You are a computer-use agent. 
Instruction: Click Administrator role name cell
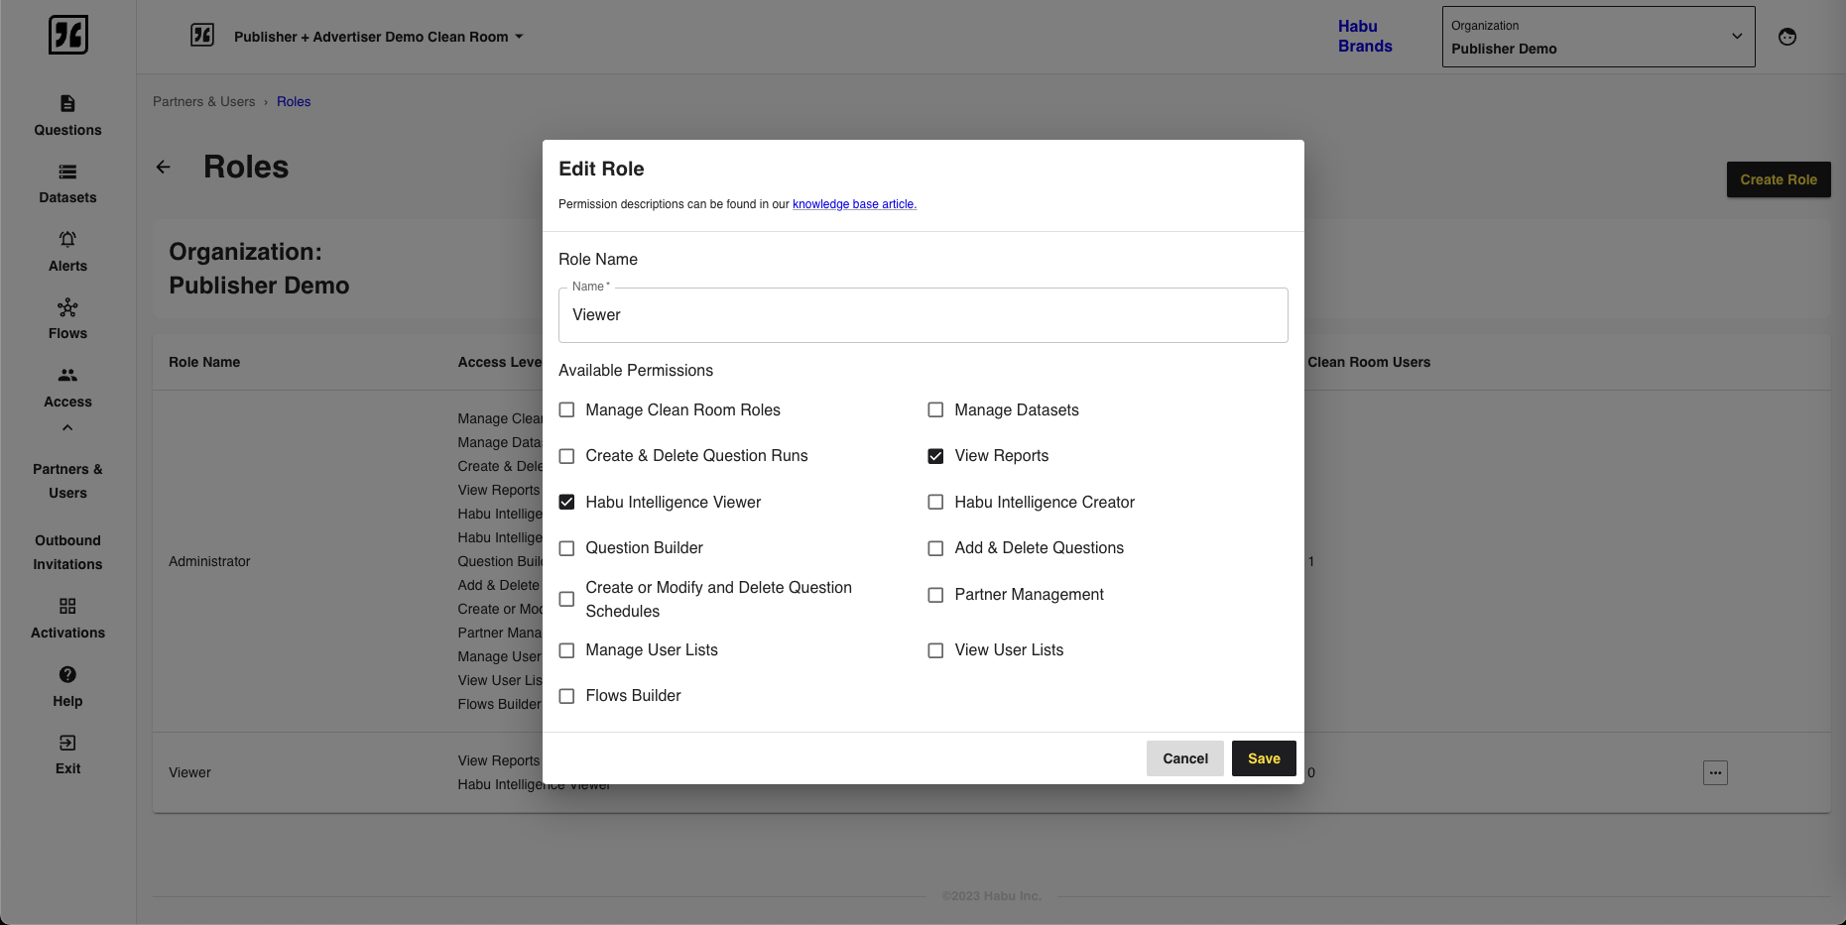coord(209,561)
